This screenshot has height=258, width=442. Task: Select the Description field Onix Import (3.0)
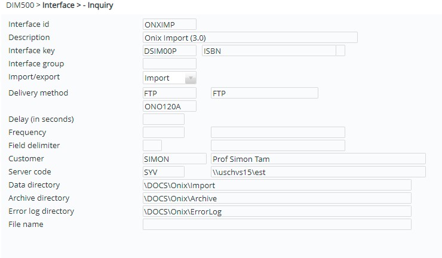point(250,38)
